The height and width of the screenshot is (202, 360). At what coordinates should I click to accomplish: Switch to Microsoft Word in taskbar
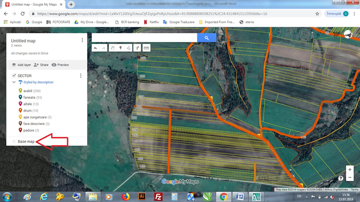point(240,197)
